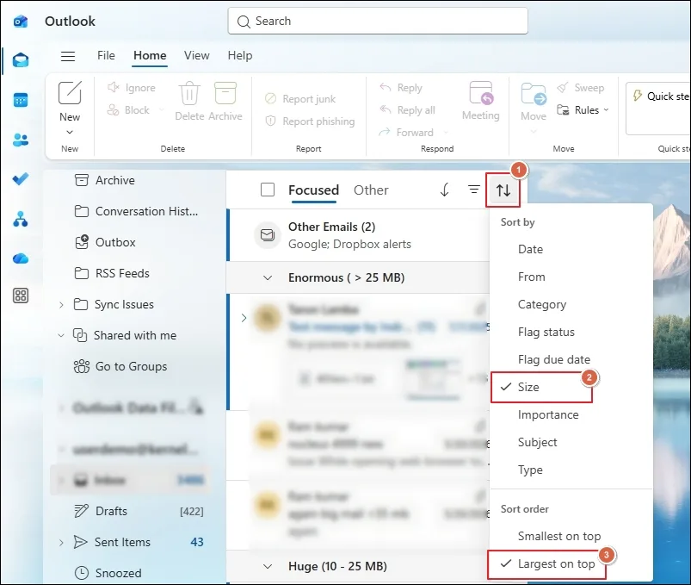Collapse the Enormous ( > 25 MB) group
The height and width of the screenshot is (585, 691).
[268, 278]
